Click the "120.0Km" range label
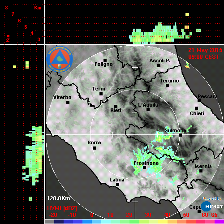Image resolution: width=224 pixels, height=224 pixels. (58, 198)
